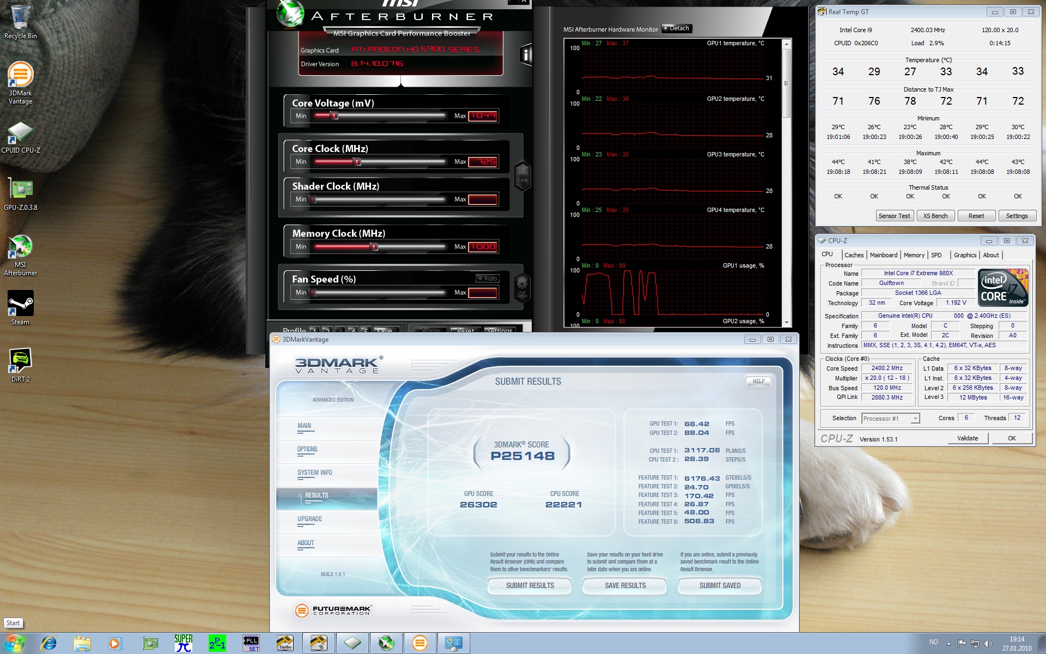
Task: Click the SUBMIT SAVED button
Action: (720, 586)
